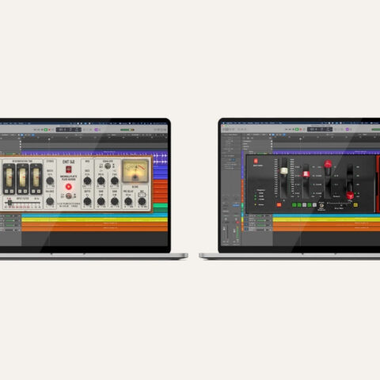
Task: Click the VU meter on the reverb plugin
Action: (135, 171)
